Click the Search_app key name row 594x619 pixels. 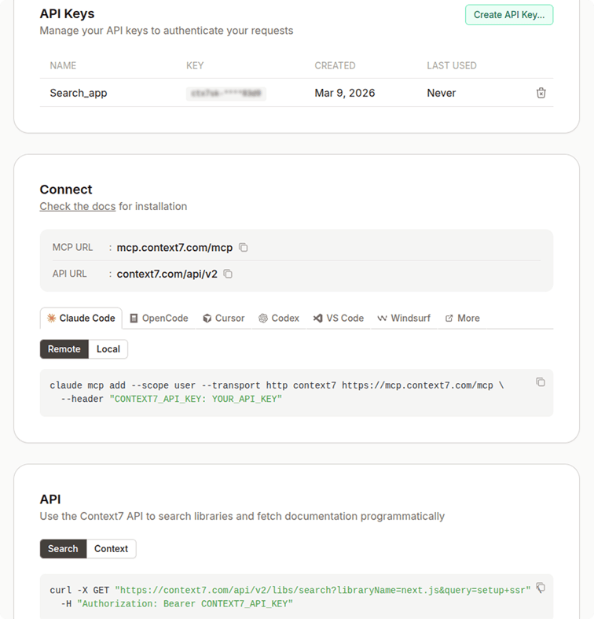pyautogui.click(x=79, y=93)
